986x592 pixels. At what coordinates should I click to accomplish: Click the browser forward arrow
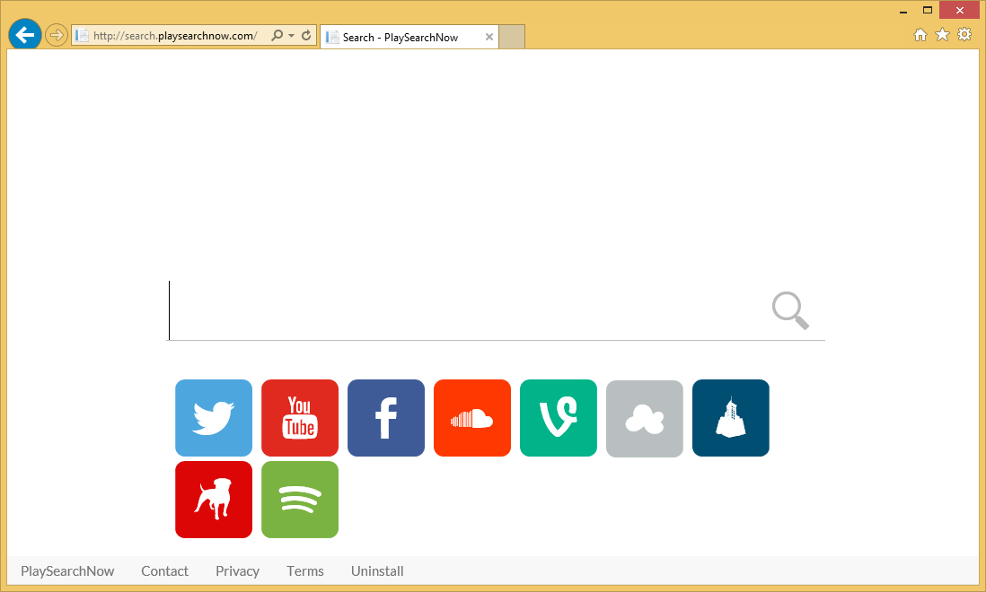(x=57, y=35)
